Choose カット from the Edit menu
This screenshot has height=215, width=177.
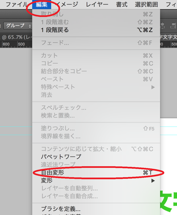pyautogui.click(x=96, y=56)
